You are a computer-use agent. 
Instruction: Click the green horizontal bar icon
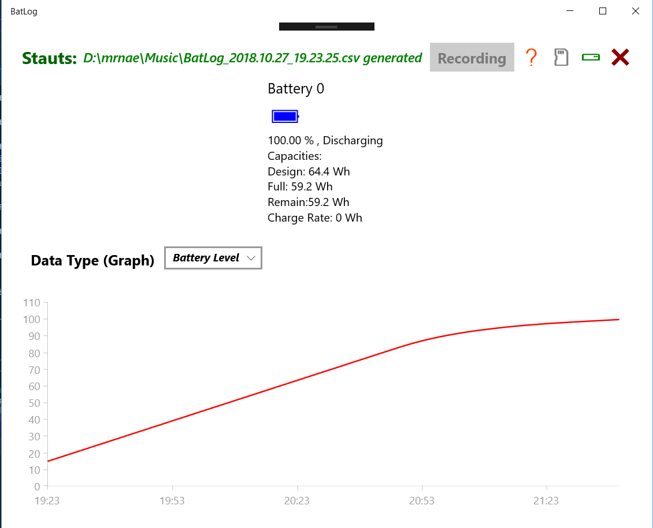point(591,57)
